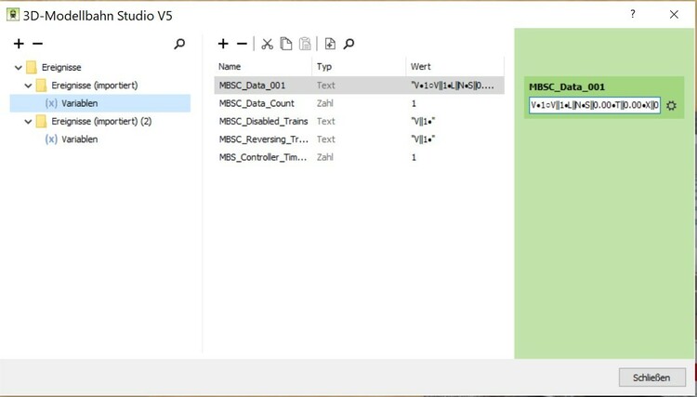Select the Ereignisse (importiert) tree item
Viewport: 697px width, 397px height.
(95, 86)
